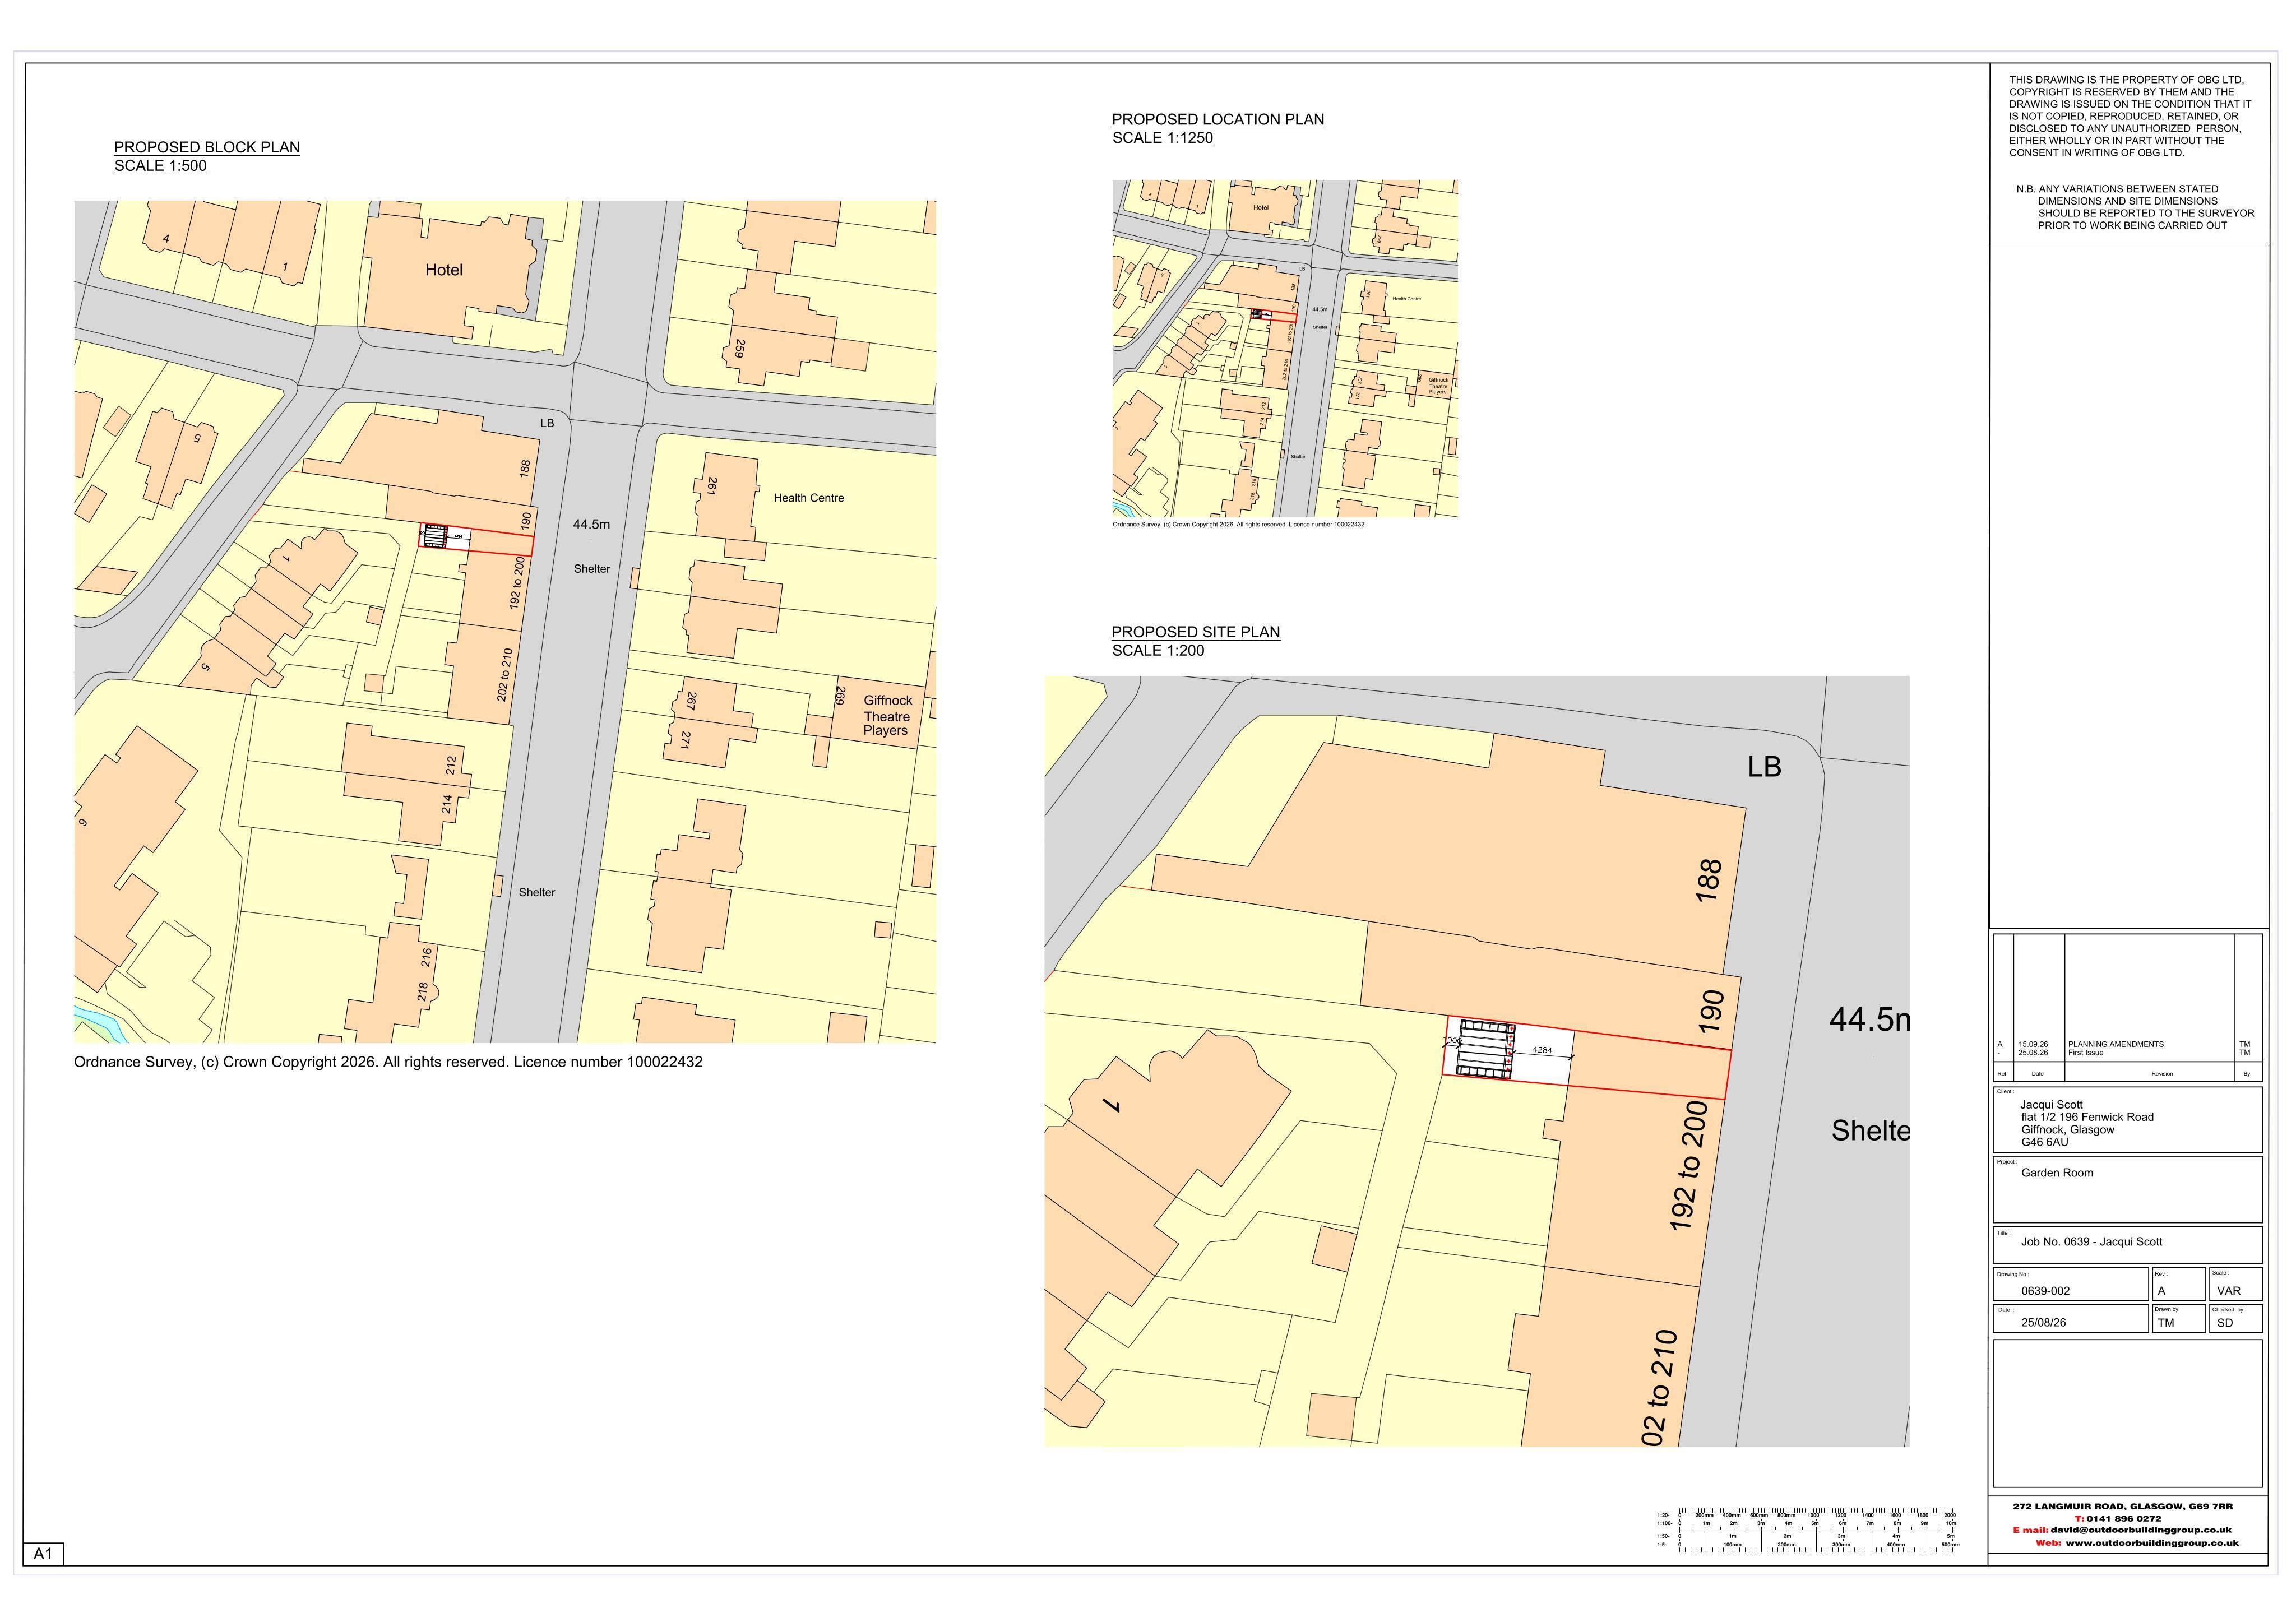Click the scale bar ruler at the bottom
2296x1622 pixels.
[1808, 1530]
